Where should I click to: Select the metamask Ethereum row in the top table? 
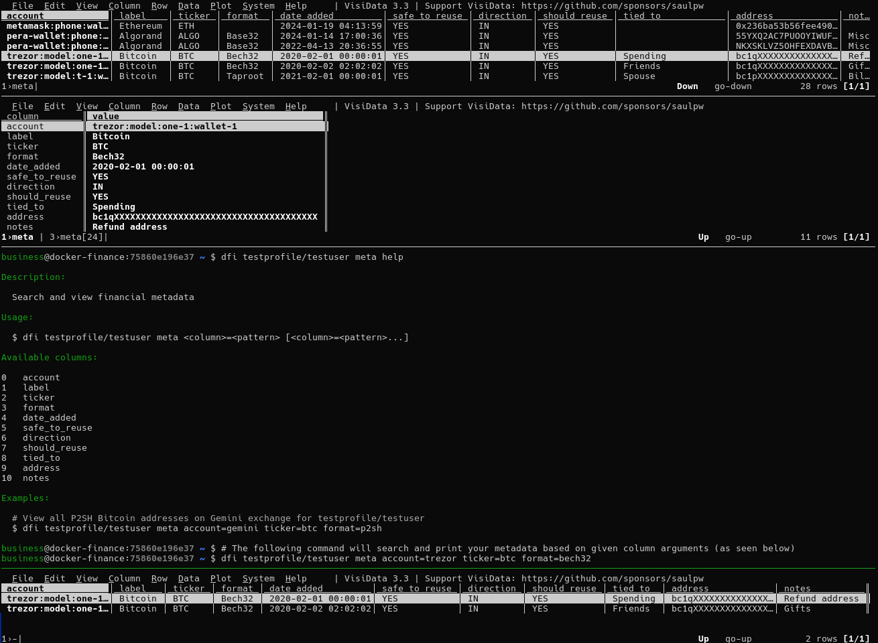coord(57,25)
